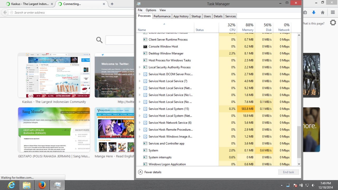Expand Service Host: Local Service (7)

(140, 81)
